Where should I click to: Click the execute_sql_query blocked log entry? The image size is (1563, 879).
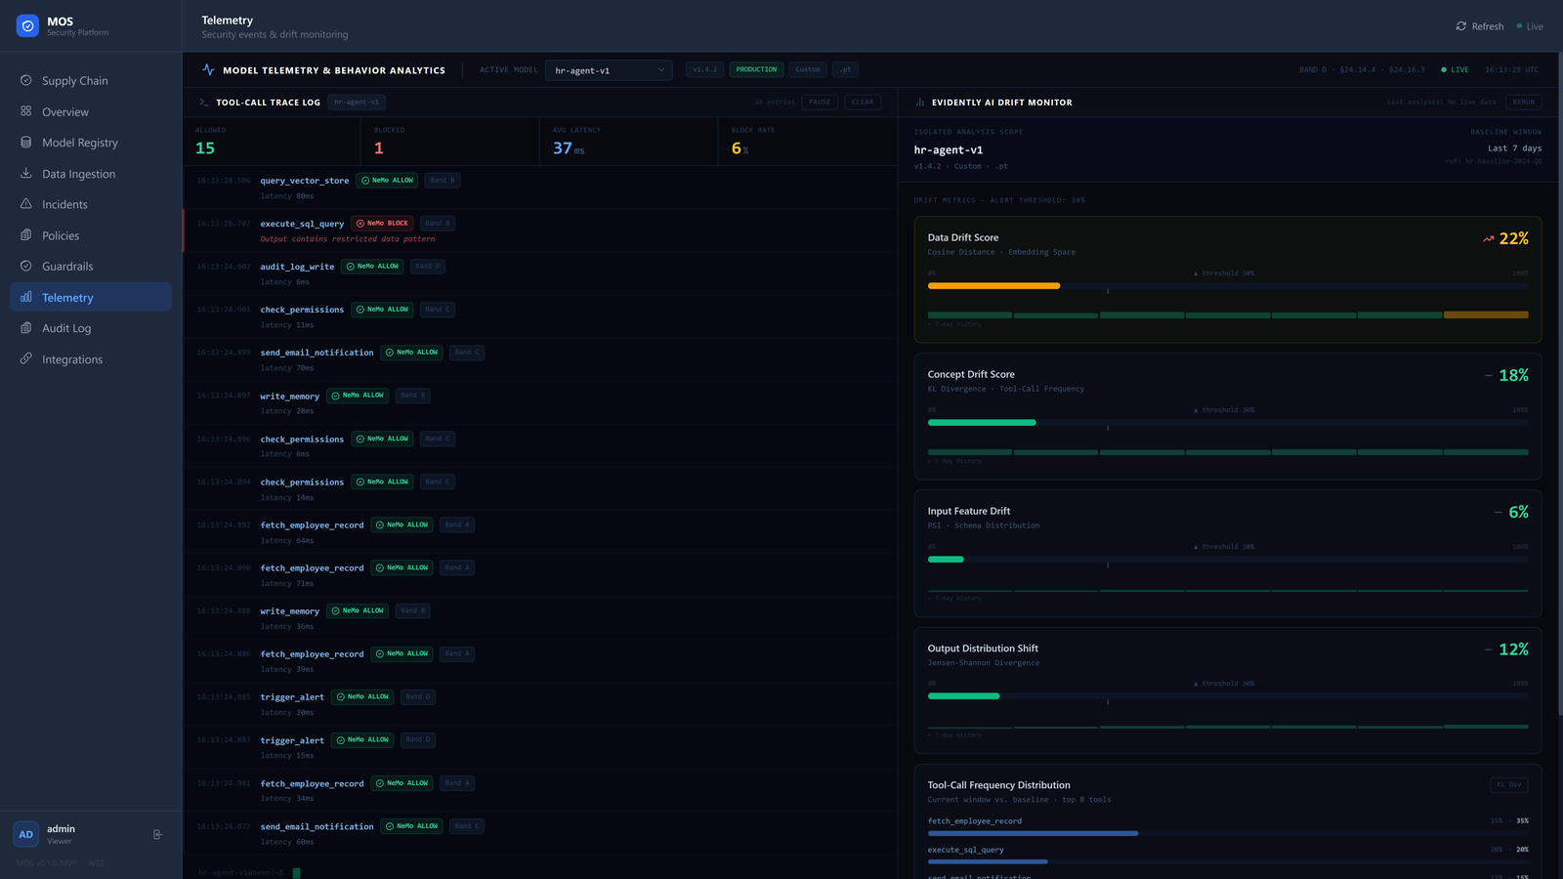[540, 230]
